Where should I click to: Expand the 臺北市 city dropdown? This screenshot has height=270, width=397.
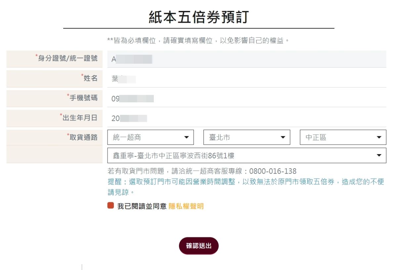[x=246, y=137]
